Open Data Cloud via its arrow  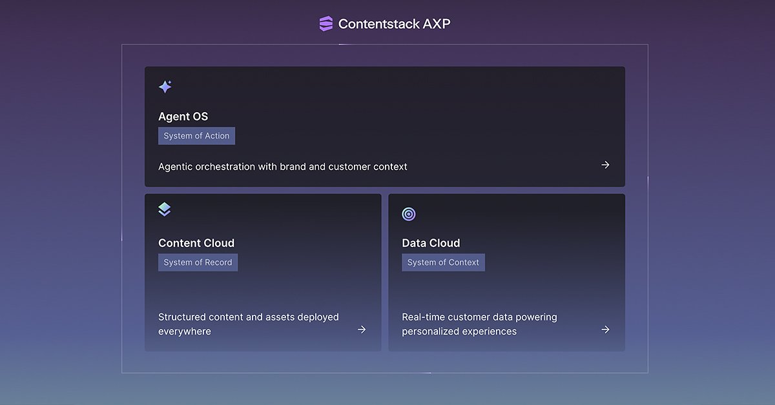tap(605, 330)
